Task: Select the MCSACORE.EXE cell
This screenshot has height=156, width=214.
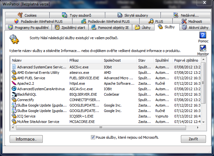Action: [x=82, y=122]
